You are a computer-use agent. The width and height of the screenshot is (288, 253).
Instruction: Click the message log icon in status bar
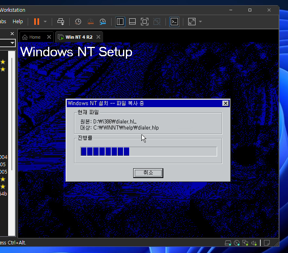pyautogui.click(x=267, y=243)
